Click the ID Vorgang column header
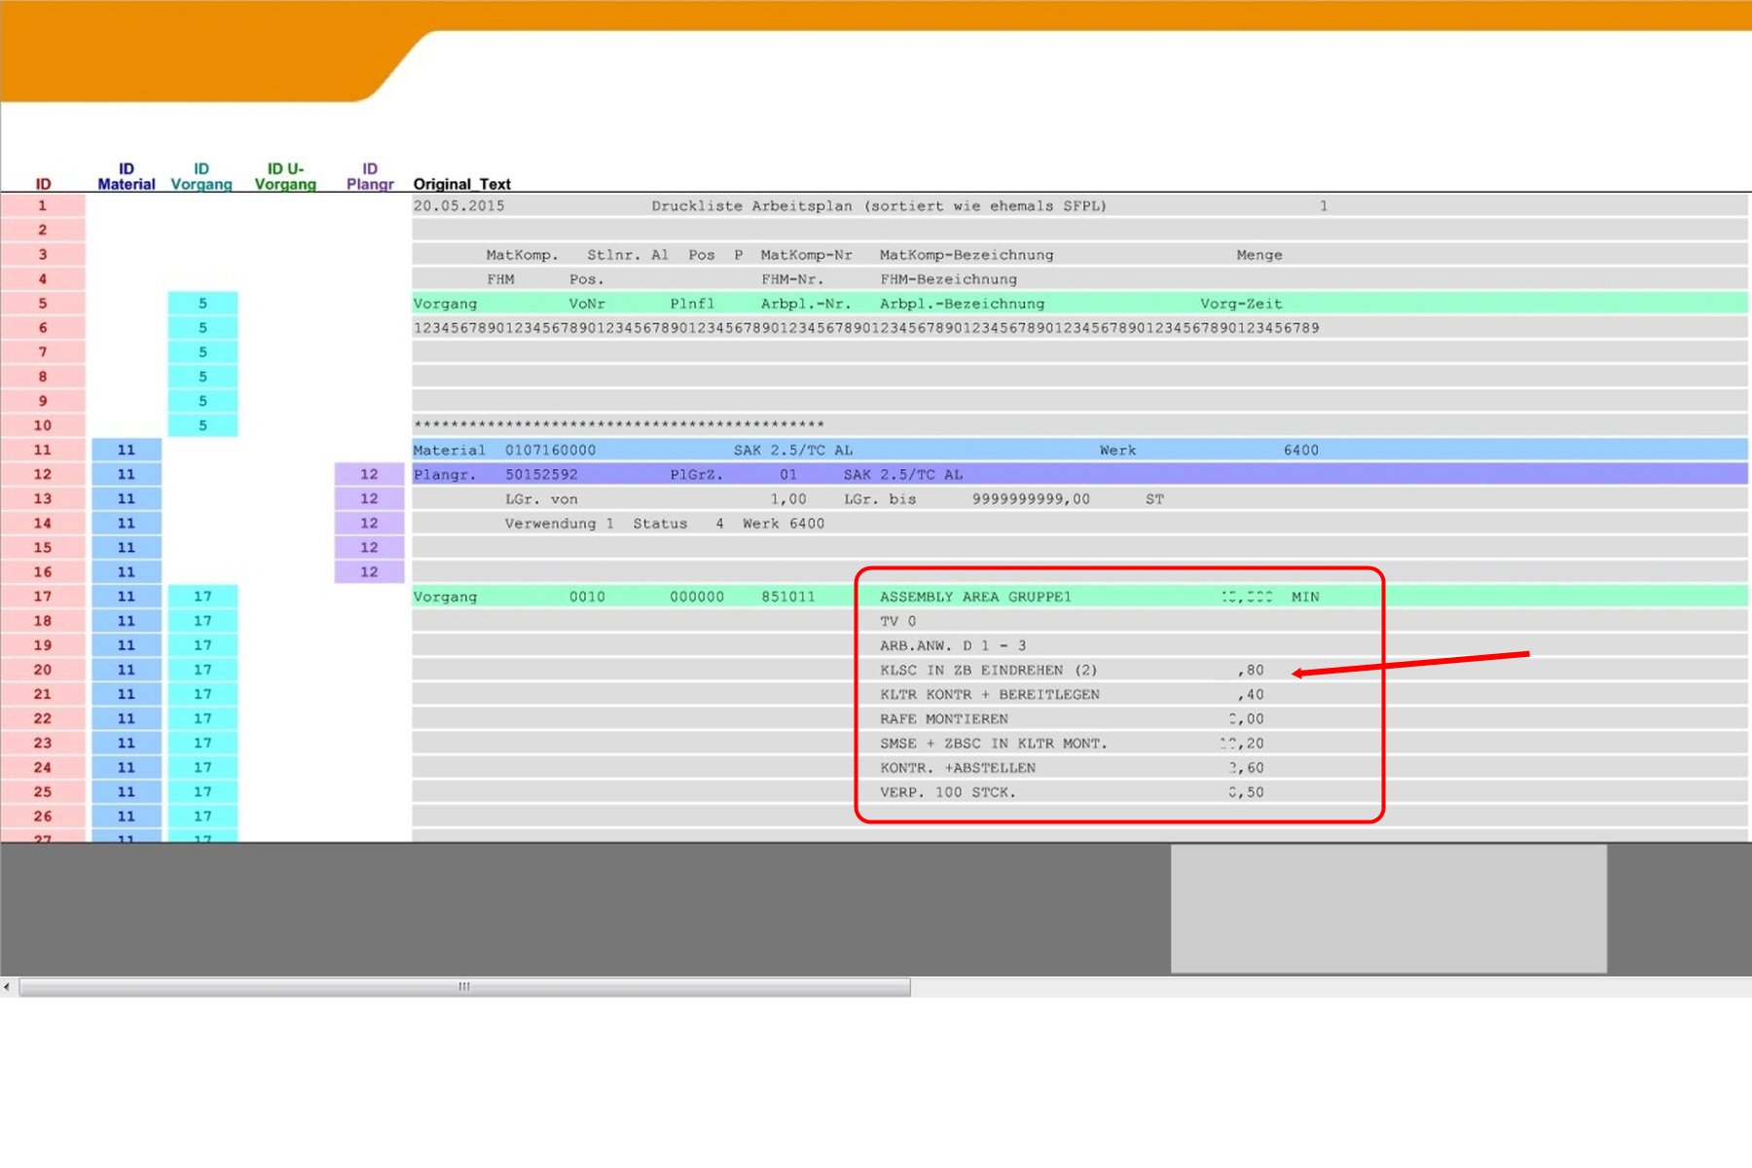The image size is (1752, 1168). 201,176
